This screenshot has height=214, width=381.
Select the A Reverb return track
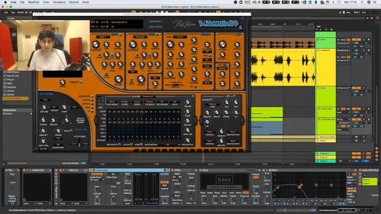[326, 153]
